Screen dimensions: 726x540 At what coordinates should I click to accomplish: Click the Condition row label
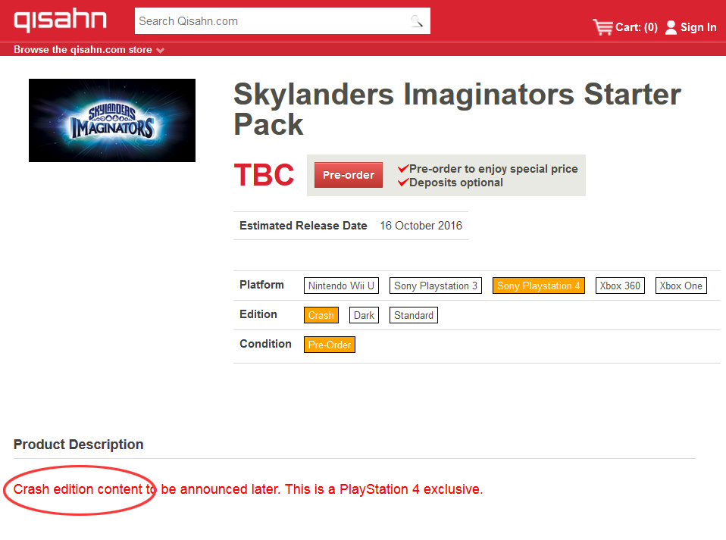(x=265, y=344)
